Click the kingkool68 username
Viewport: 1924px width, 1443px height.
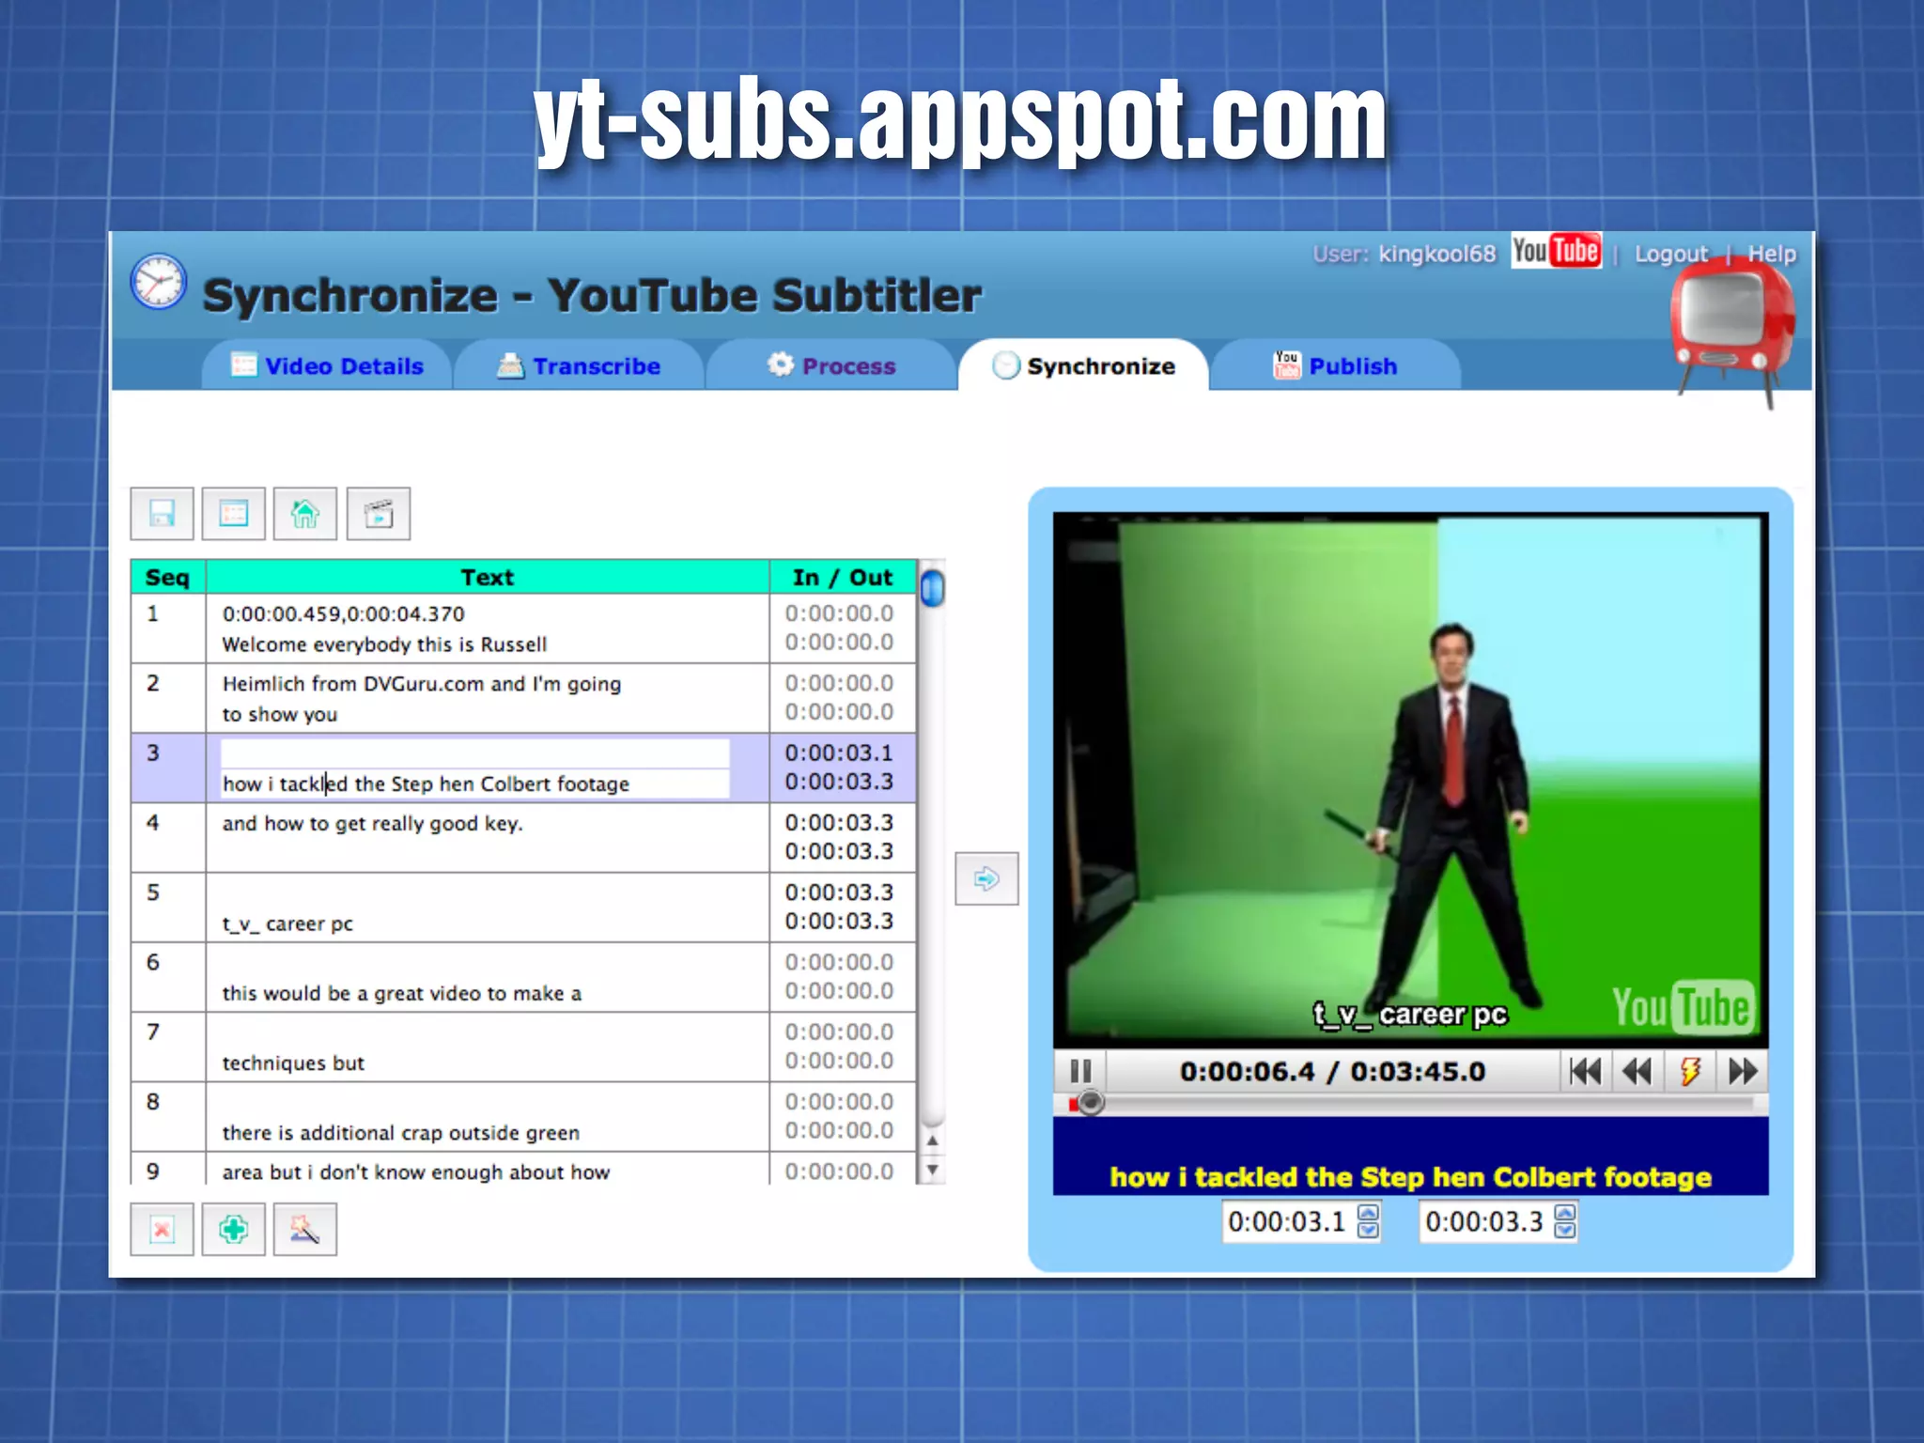pyautogui.click(x=1436, y=254)
